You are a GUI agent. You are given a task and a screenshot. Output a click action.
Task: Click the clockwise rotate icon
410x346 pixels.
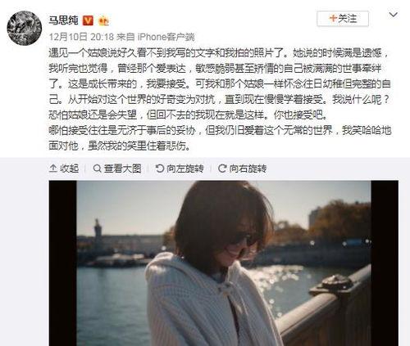point(222,169)
